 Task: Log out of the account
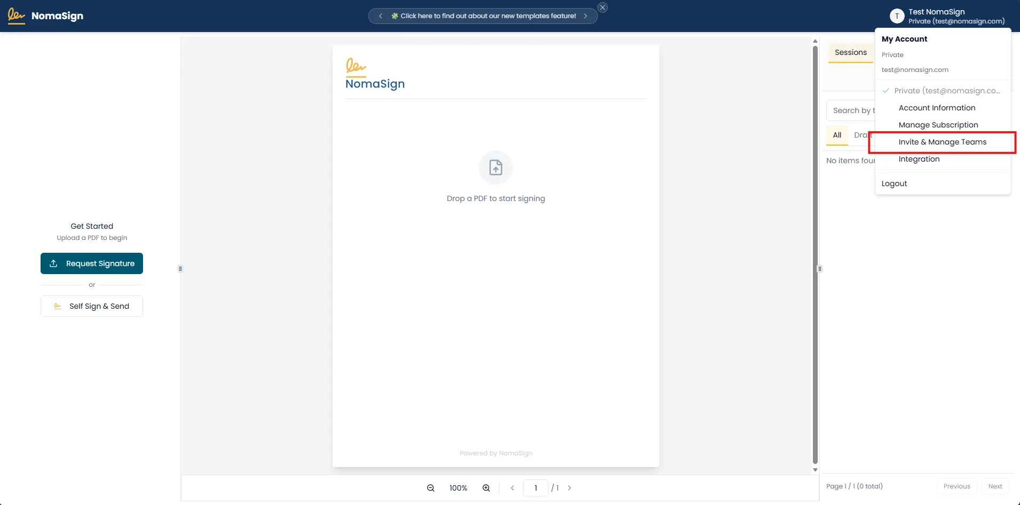click(943, 183)
